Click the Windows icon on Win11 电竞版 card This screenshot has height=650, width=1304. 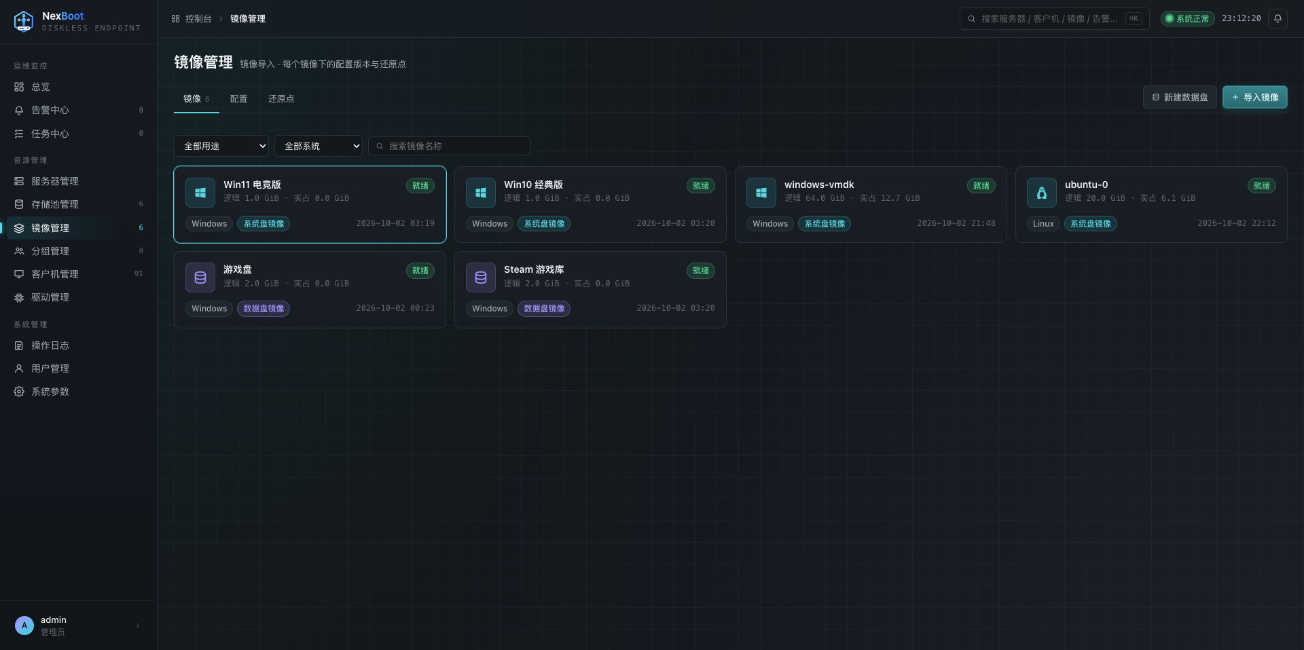point(200,193)
